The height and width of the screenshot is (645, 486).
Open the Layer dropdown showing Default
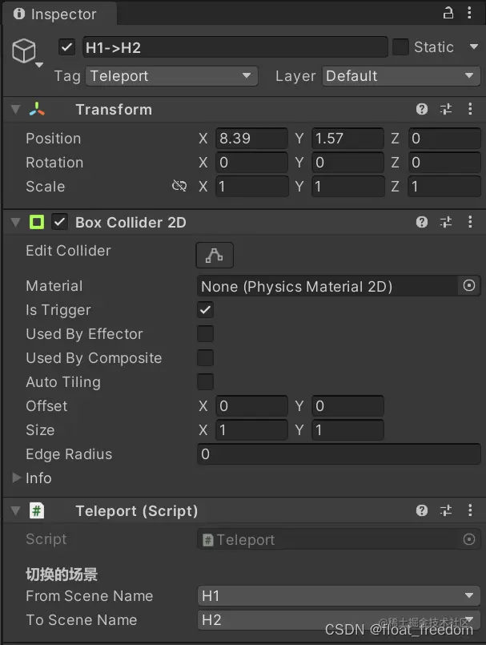(401, 76)
